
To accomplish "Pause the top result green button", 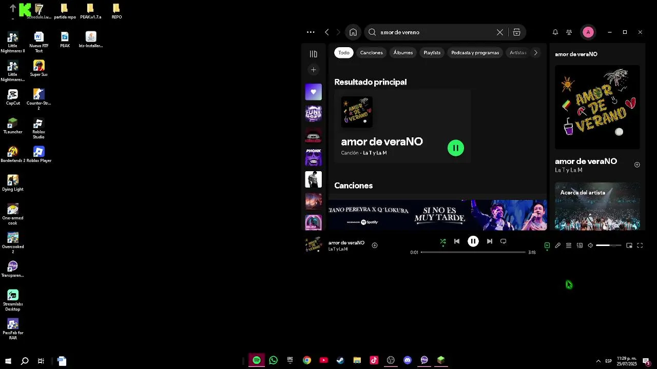I will pos(456,148).
